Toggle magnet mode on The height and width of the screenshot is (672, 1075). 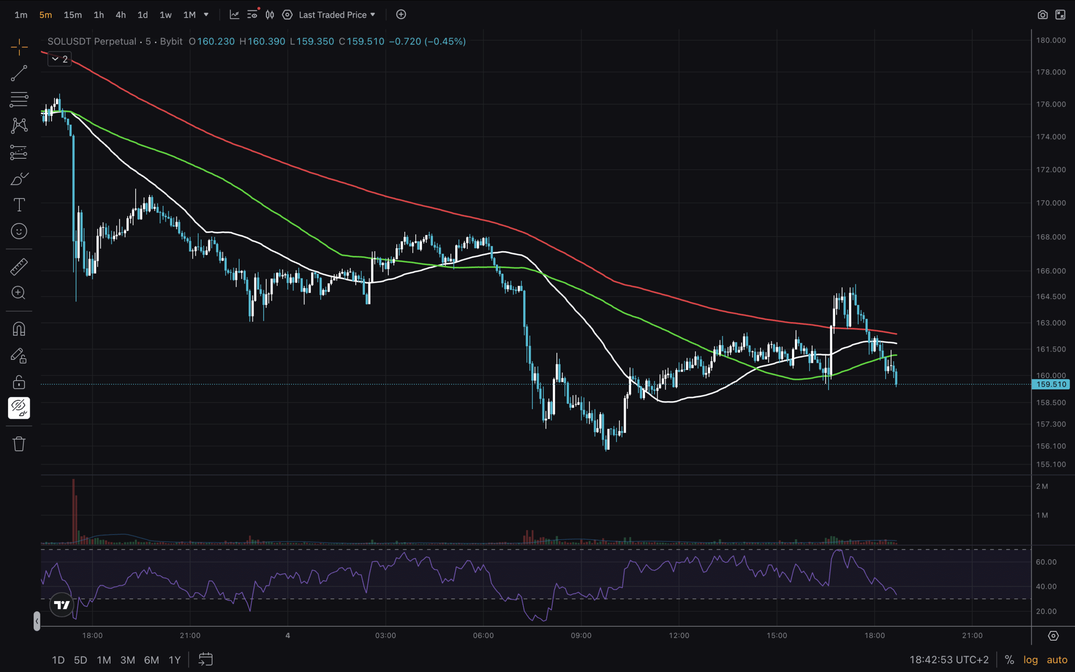click(x=18, y=329)
